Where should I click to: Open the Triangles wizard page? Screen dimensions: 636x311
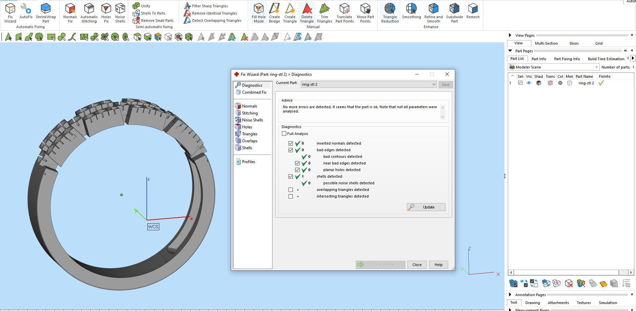coord(246,134)
